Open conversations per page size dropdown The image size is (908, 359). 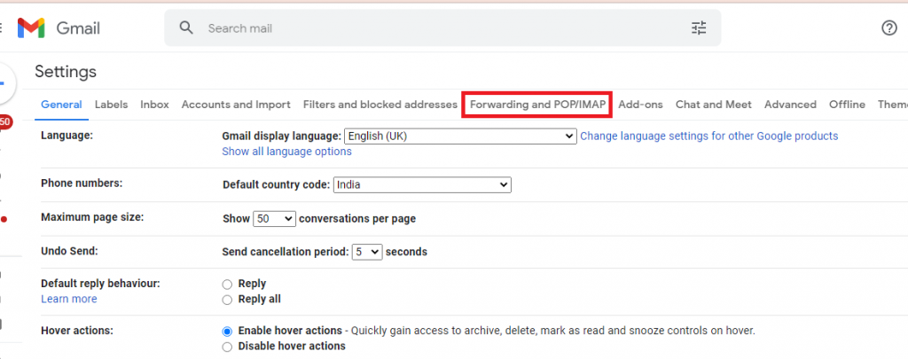275,219
